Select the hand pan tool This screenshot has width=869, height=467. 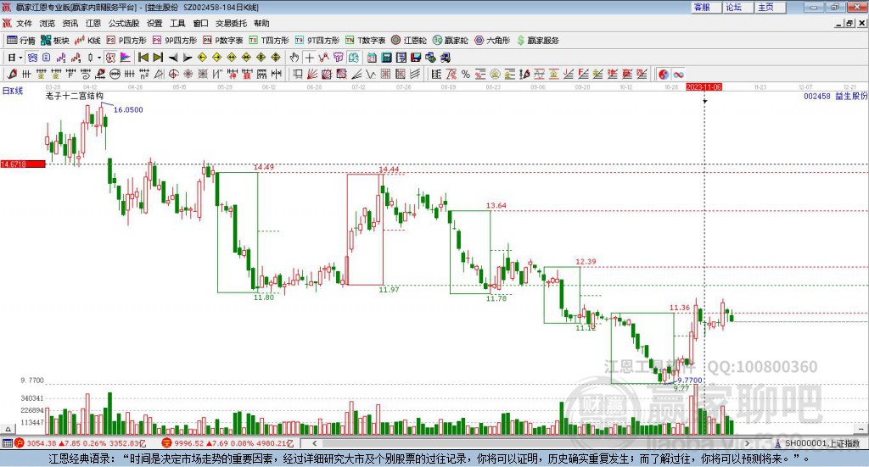pyautogui.click(x=294, y=58)
